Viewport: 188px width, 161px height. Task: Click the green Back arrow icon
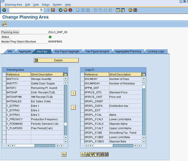pyautogui.click(x=60, y=10)
